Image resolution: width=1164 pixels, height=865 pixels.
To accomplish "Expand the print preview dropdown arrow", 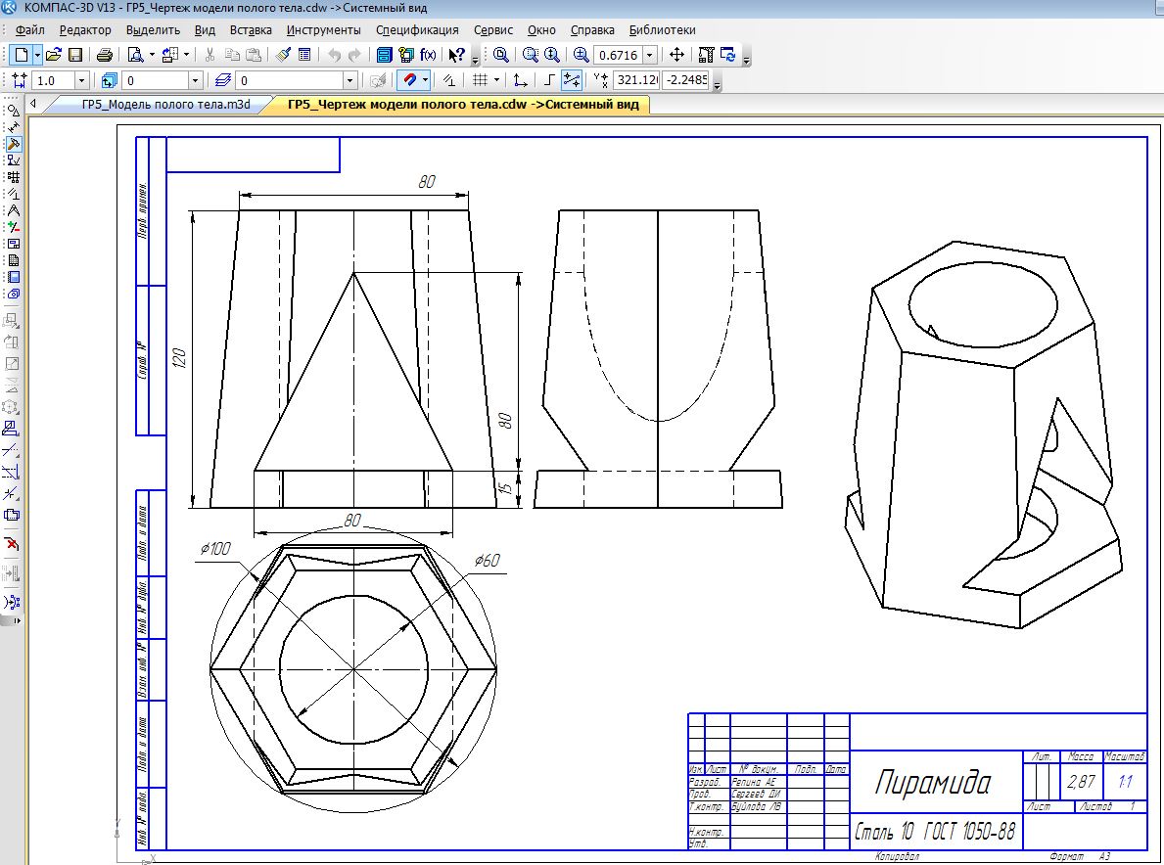I will coord(152,55).
